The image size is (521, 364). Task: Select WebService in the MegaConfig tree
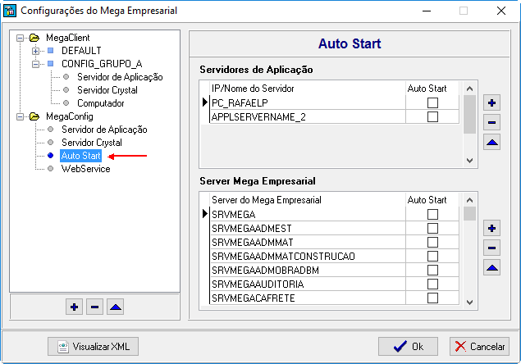85,169
